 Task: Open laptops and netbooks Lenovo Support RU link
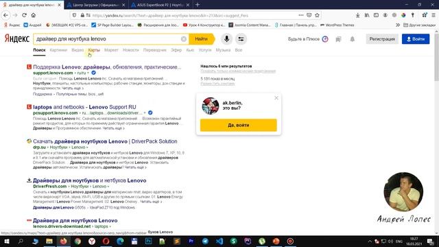pyautogui.click(x=84, y=107)
